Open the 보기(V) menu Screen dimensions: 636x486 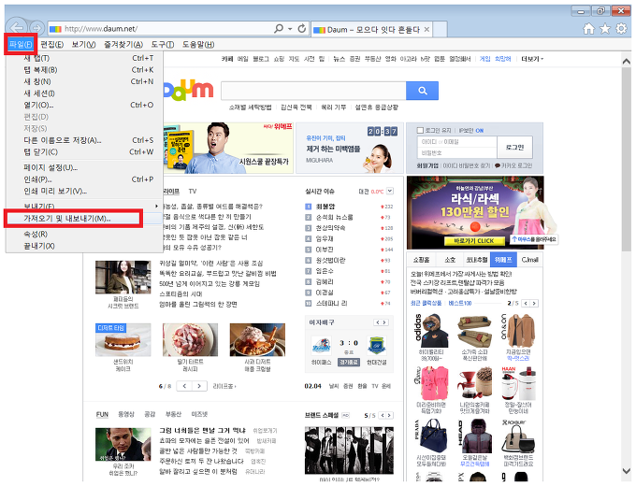(83, 45)
